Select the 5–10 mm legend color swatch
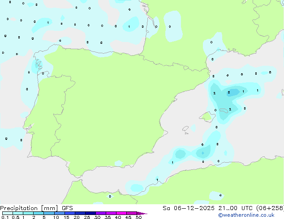284x219 pixels. point(49,213)
